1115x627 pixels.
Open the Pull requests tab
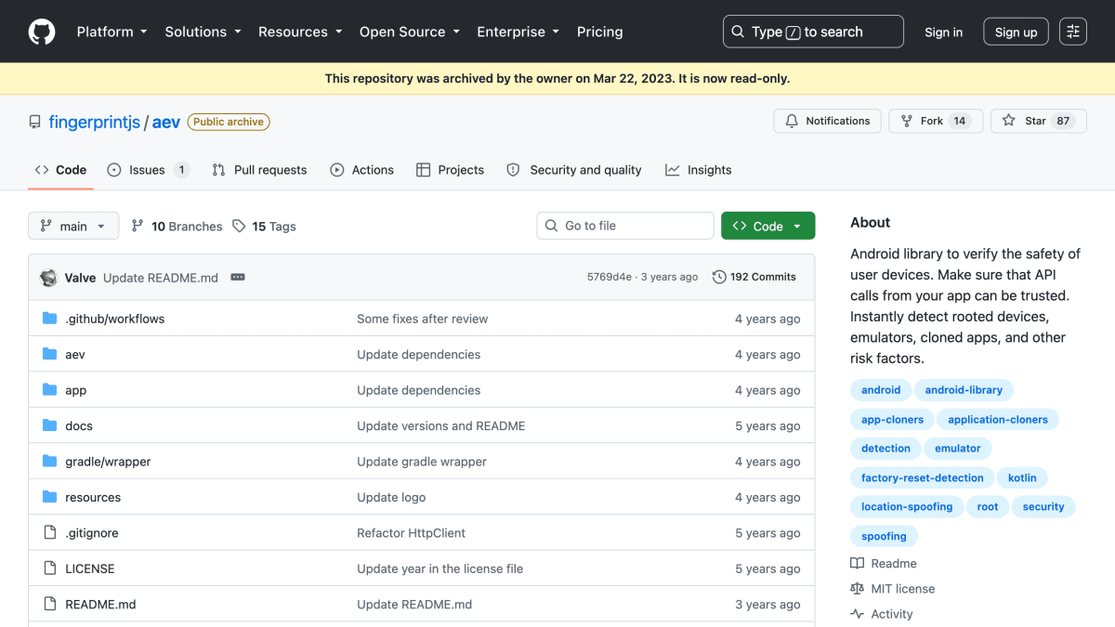(259, 170)
